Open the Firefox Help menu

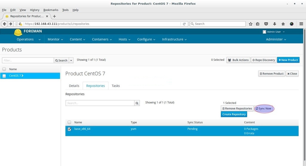tap(76, 10)
